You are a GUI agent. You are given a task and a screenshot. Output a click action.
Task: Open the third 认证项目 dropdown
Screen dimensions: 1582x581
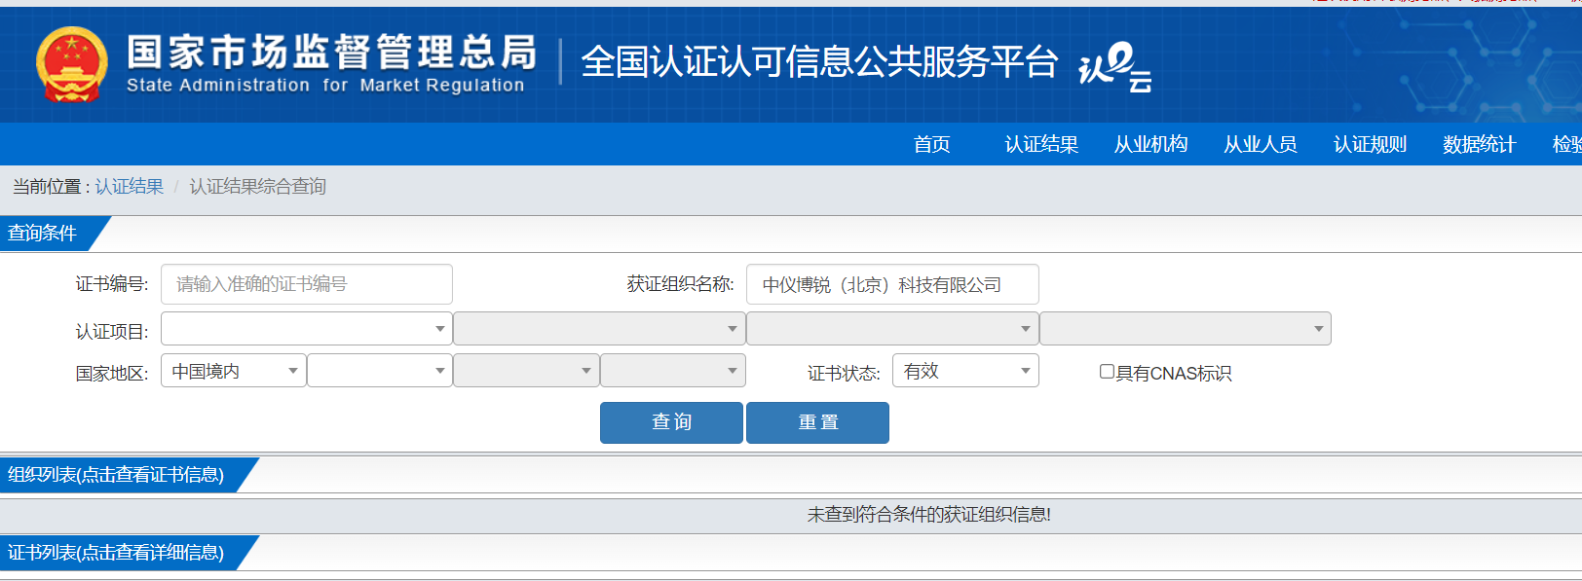892,329
